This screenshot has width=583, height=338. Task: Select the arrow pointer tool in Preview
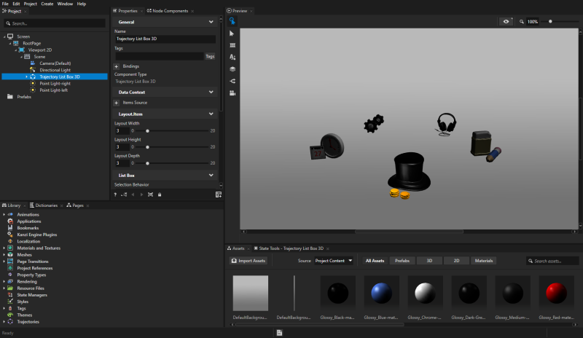coord(232,34)
